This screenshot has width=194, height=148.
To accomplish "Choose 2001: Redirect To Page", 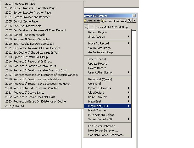I will click(20, 4).
